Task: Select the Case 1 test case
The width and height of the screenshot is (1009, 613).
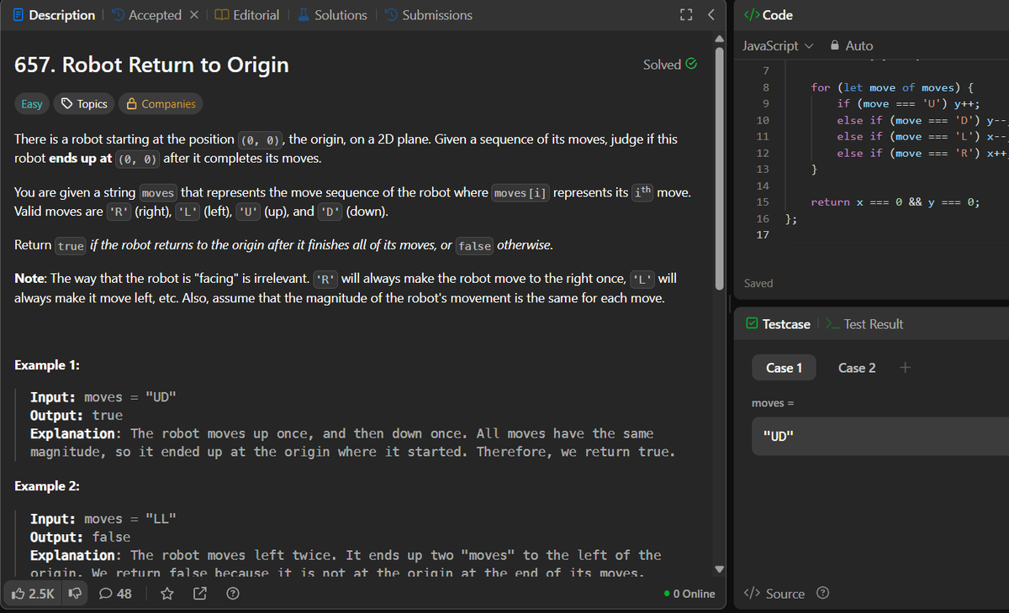Action: pyautogui.click(x=784, y=368)
